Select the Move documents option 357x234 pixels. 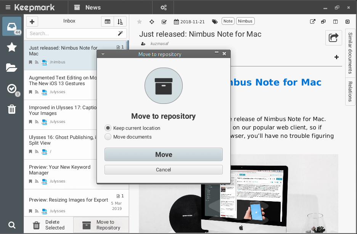(x=108, y=137)
